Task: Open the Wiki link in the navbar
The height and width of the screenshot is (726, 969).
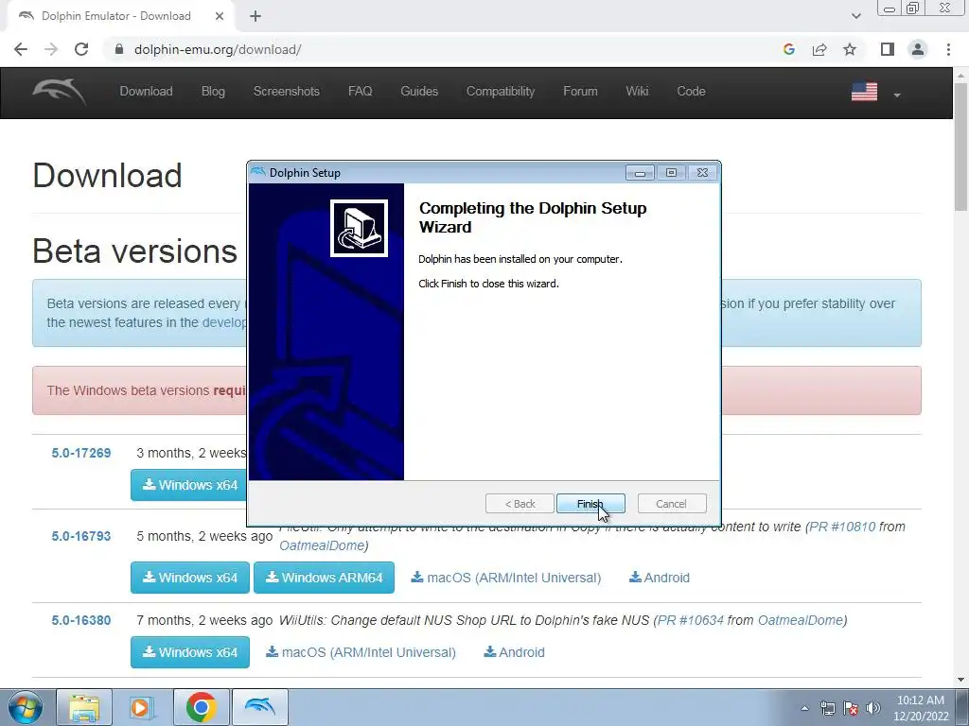Action: [637, 92]
